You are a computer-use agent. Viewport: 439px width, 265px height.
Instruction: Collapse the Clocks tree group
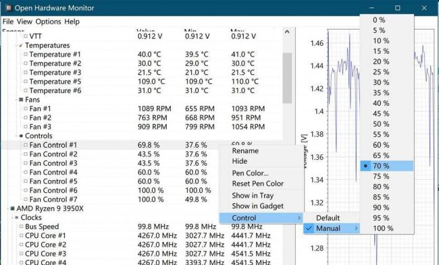[x=13, y=218]
